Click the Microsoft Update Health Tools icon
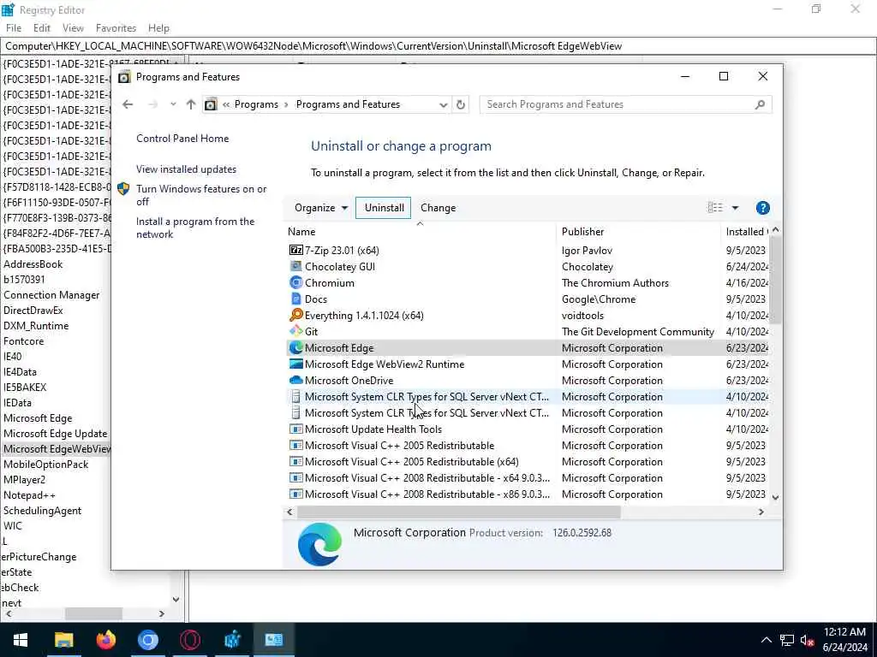The width and height of the screenshot is (877, 657). [295, 429]
